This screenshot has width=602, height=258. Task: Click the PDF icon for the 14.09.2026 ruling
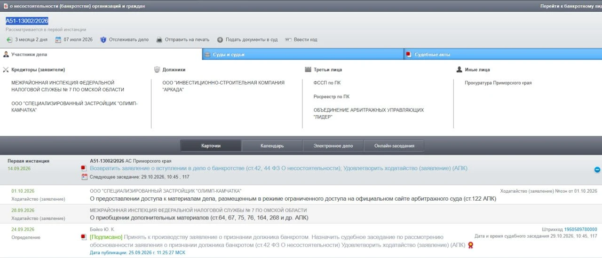[84, 168]
